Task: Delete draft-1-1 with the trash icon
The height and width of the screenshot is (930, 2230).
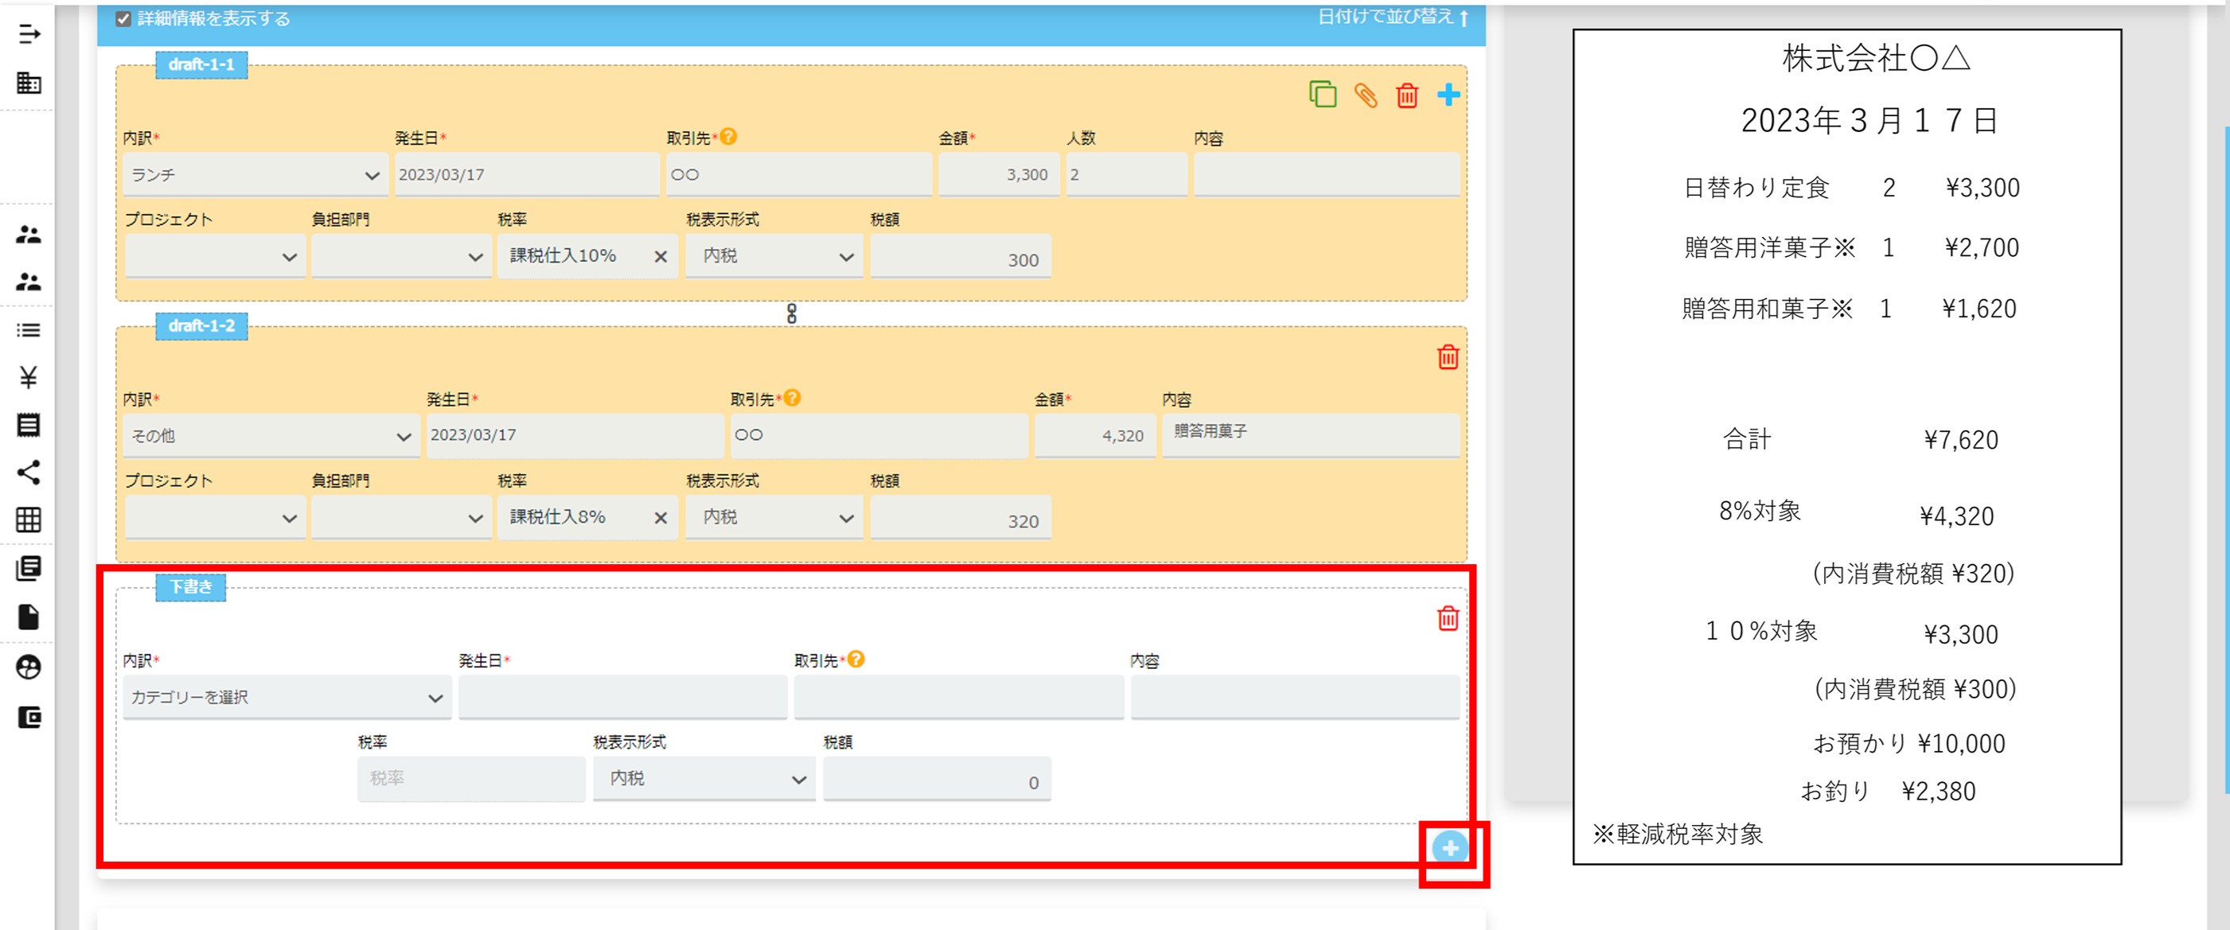Action: [1407, 95]
